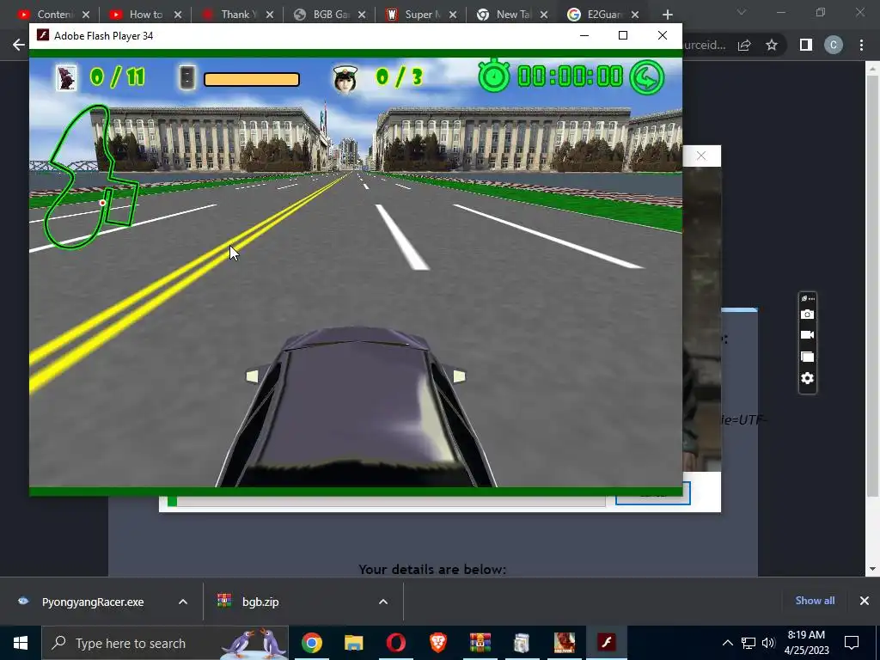Open a new browser tab with plus
Image resolution: width=880 pixels, height=660 pixels.
click(x=667, y=15)
